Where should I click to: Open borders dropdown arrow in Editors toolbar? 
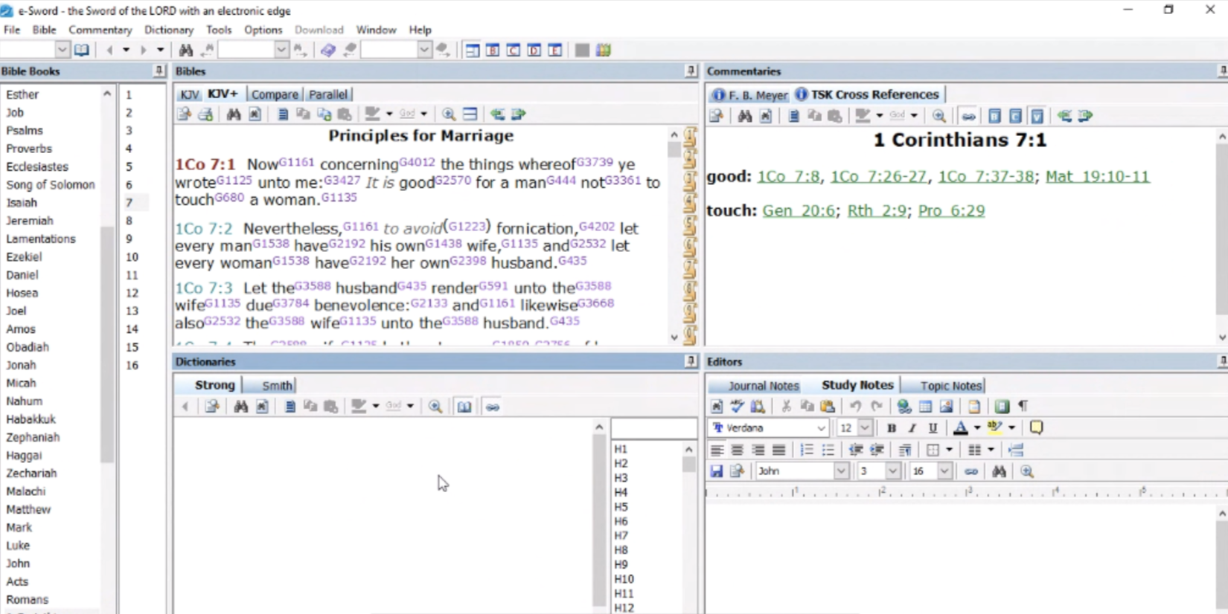point(949,450)
